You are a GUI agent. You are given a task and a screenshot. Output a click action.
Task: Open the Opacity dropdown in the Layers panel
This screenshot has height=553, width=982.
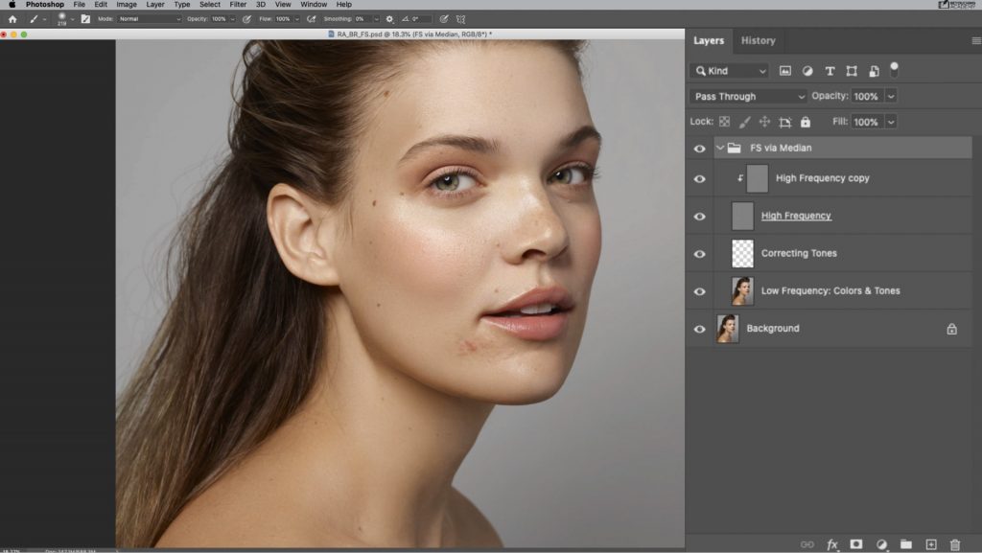click(891, 96)
